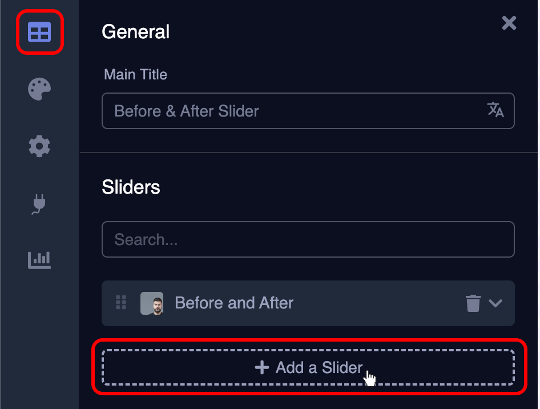Click the drag handle beside Before and After

(121, 303)
